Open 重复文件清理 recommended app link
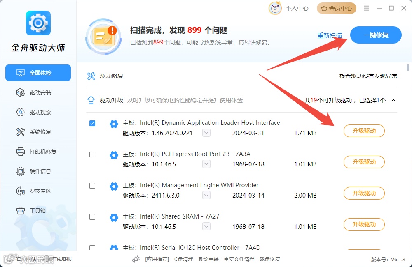 coord(239,259)
